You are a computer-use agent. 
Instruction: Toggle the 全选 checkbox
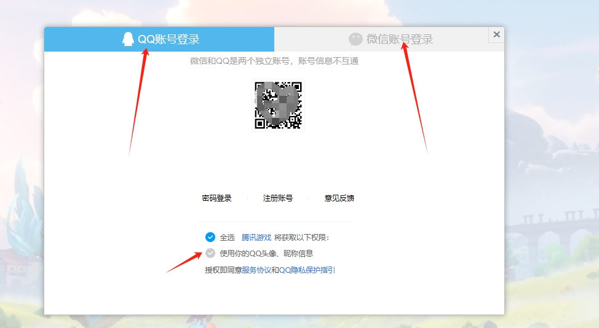pos(210,237)
